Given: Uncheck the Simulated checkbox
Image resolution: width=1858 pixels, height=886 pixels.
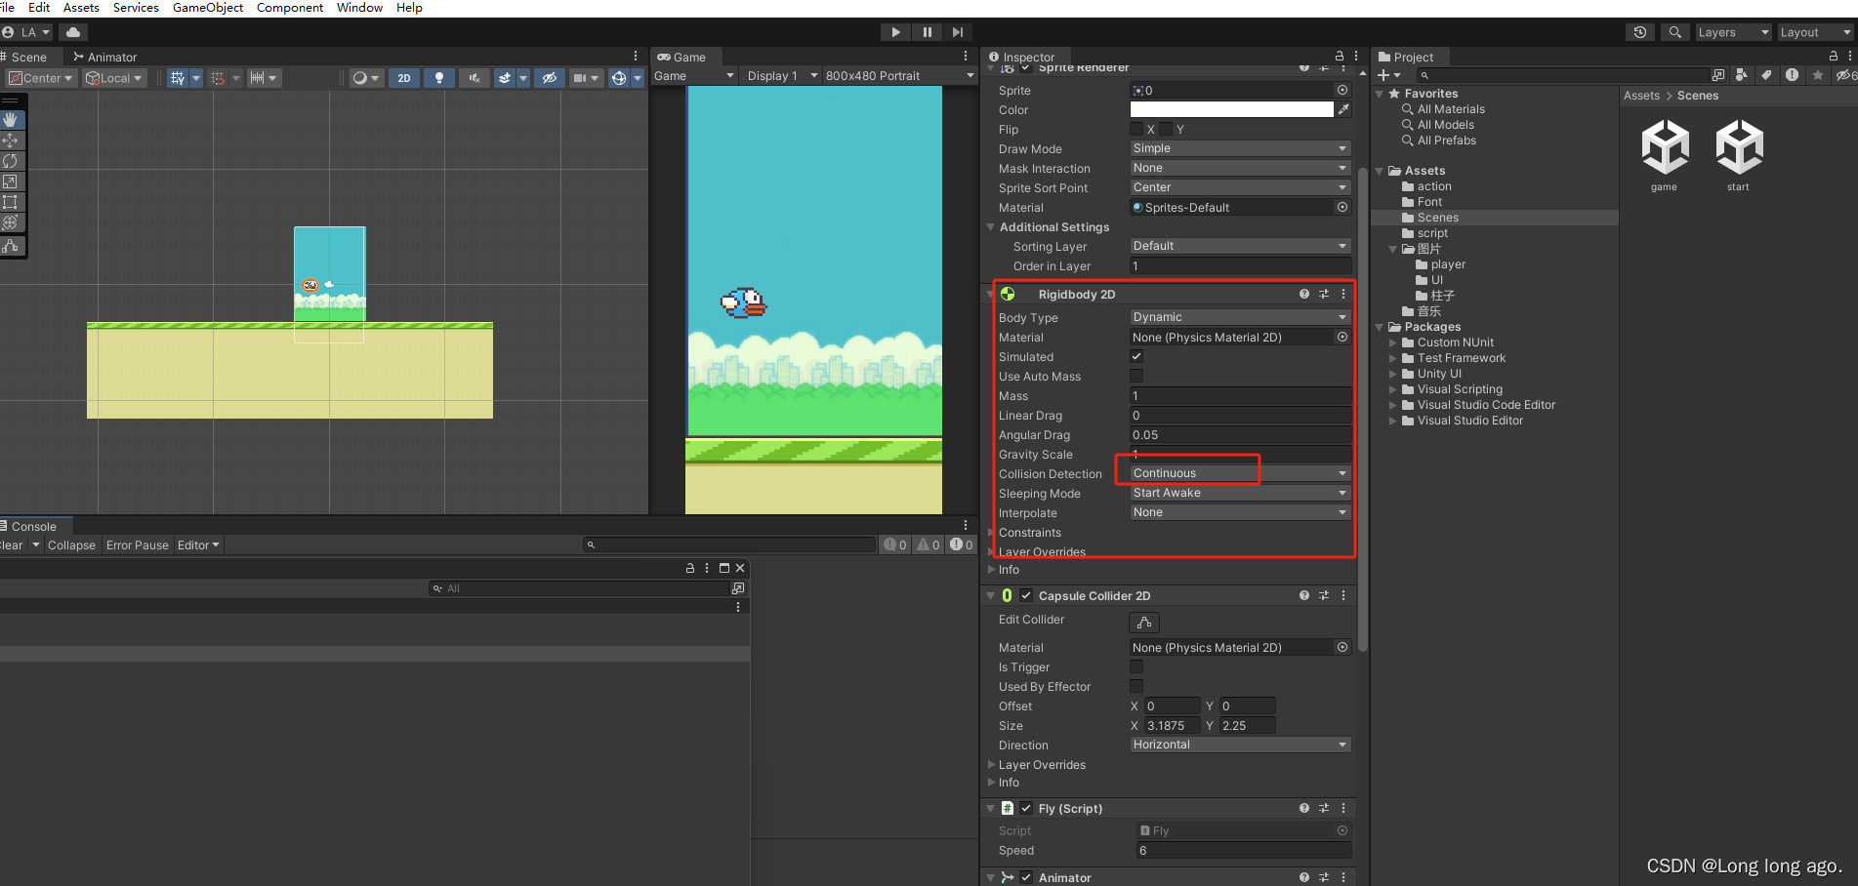Looking at the screenshot, I should click(x=1136, y=356).
